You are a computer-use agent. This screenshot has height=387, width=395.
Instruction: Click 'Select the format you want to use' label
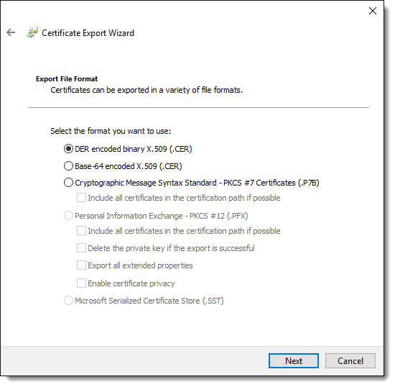[111, 131]
